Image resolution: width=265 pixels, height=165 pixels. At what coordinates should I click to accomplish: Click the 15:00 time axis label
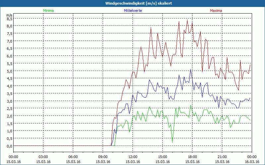pos(163,157)
